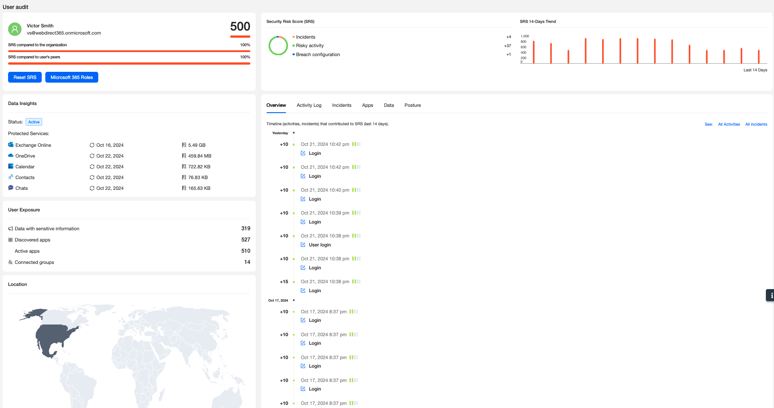Click the Contacts service icon
The width and height of the screenshot is (774, 408).
point(11,177)
